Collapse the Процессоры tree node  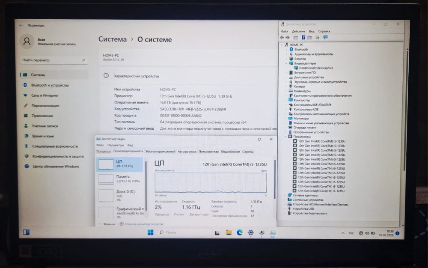[x=286, y=137]
